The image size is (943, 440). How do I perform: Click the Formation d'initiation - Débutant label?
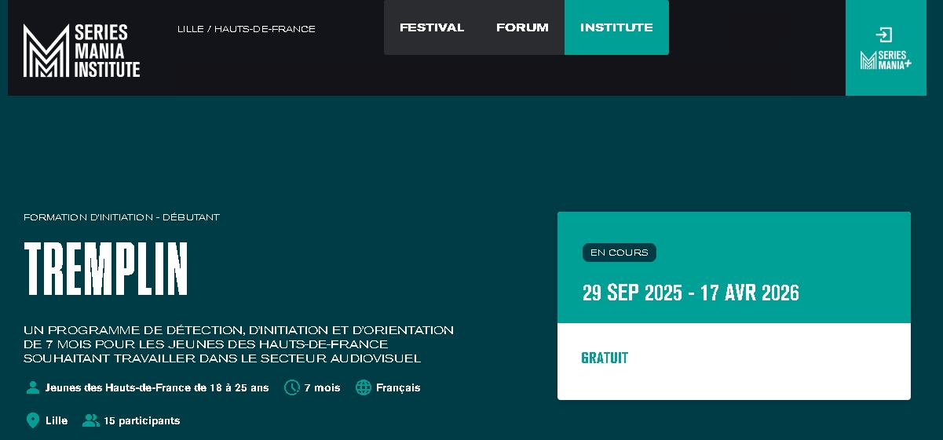(122, 217)
